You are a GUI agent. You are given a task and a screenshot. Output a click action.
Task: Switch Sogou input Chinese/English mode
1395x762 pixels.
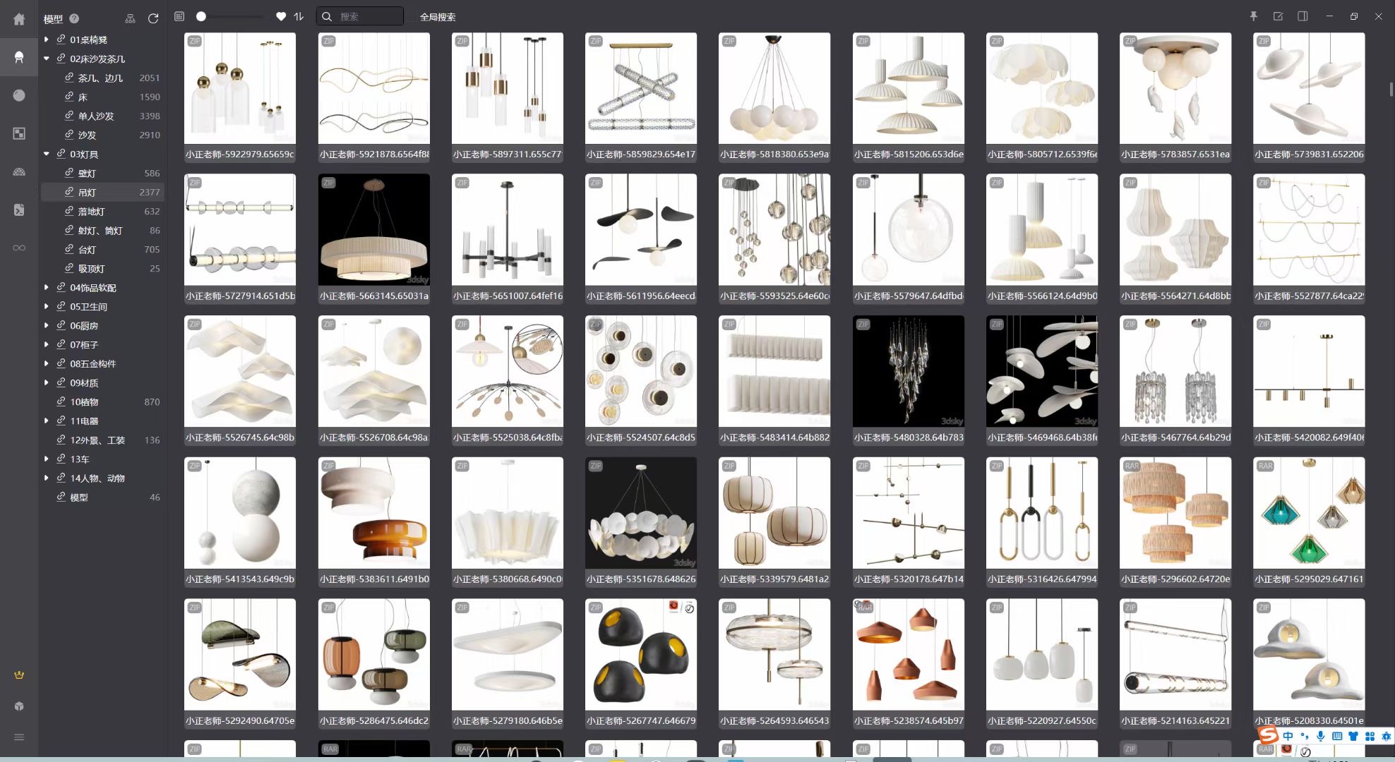[x=1288, y=736]
